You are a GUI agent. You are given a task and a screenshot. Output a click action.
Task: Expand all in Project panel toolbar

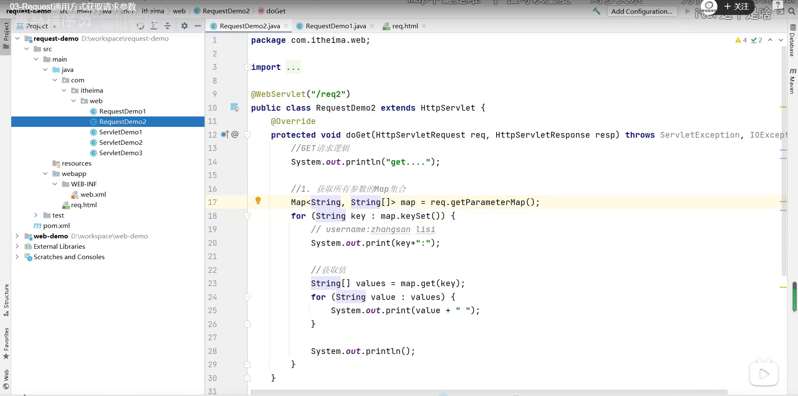pos(154,26)
